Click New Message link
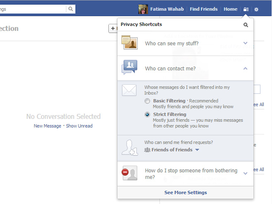Image resolution: width=272 pixels, height=204 pixels. [x=48, y=126]
